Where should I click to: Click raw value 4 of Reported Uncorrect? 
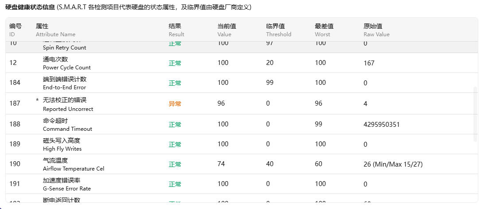pos(365,104)
